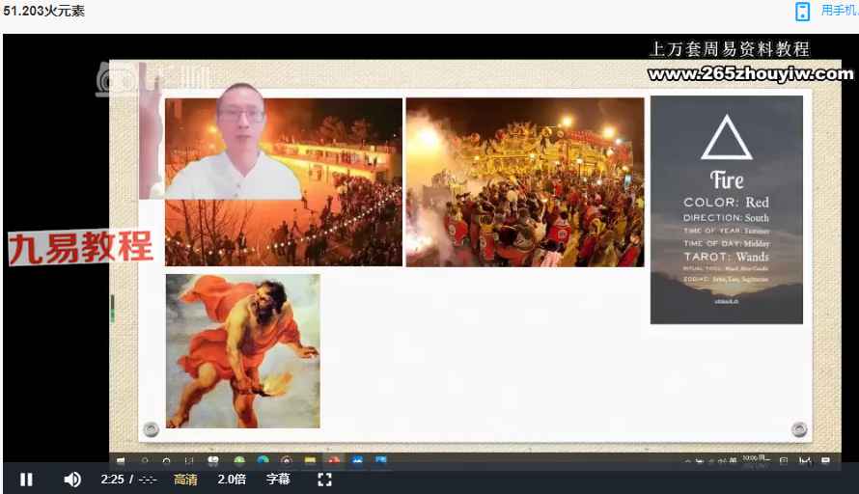Click the Windows Start button in the video
Viewport: 859px width, 494px height.
(x=121, y=461)
